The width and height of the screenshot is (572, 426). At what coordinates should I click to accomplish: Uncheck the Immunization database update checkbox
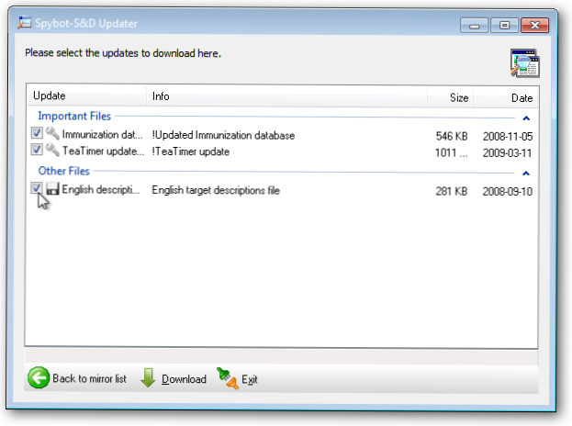37,135
